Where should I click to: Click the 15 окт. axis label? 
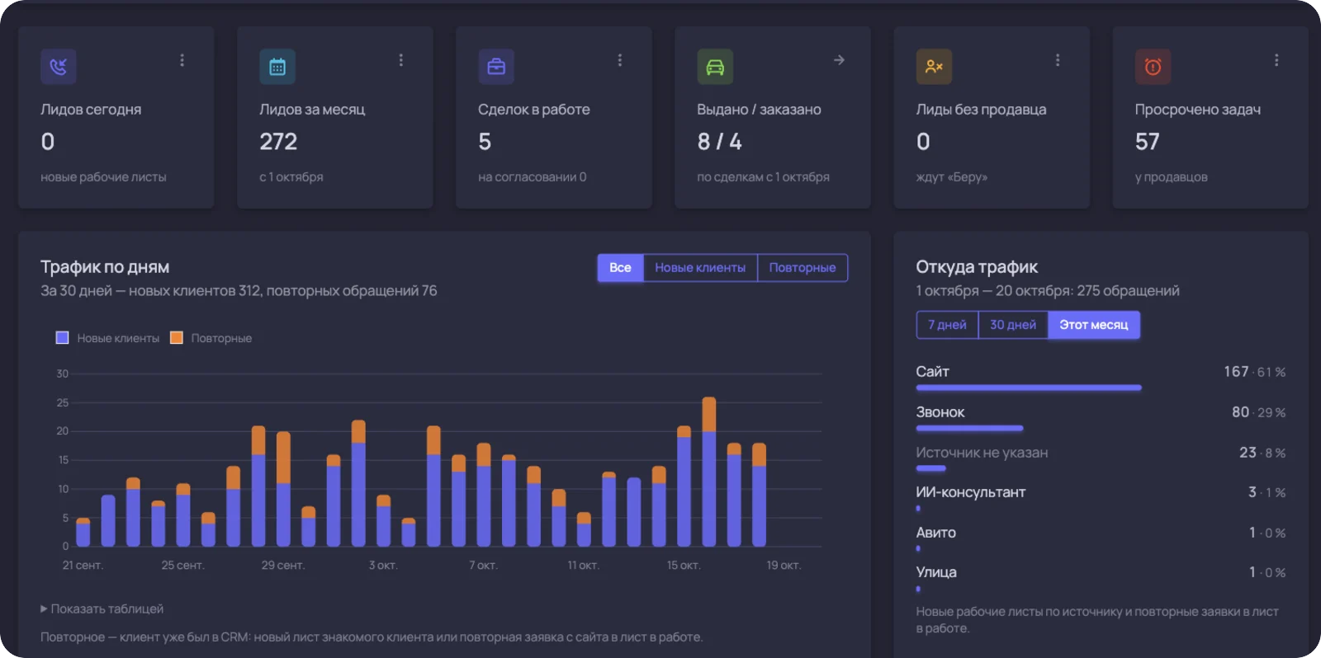pyautogui.click(x=684, y=566)
